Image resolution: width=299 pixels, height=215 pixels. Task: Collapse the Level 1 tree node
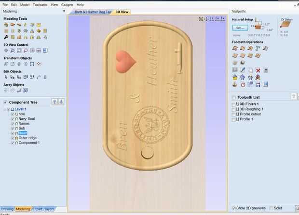click(x=4, y=110)
